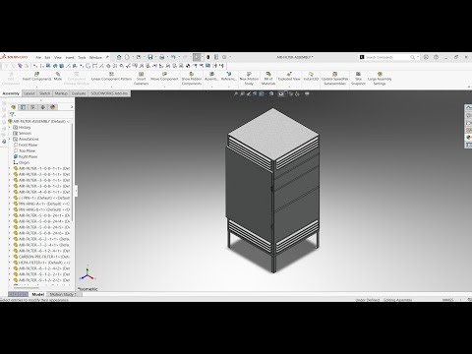Open the View menu
The height and width of the screenshot is (354, 472).
(58, 57)
